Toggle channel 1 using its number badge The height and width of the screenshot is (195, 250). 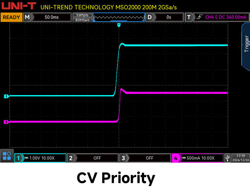point(18,158)
